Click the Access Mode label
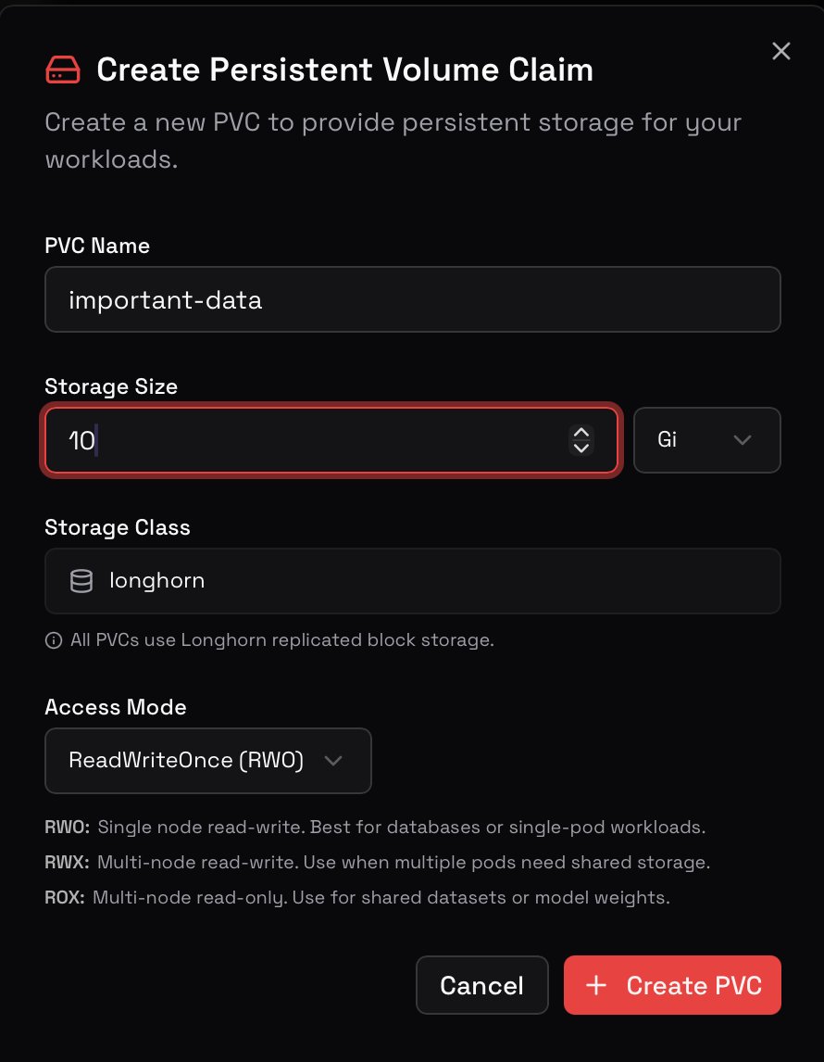824x1062 pixels. pos(116,707)
